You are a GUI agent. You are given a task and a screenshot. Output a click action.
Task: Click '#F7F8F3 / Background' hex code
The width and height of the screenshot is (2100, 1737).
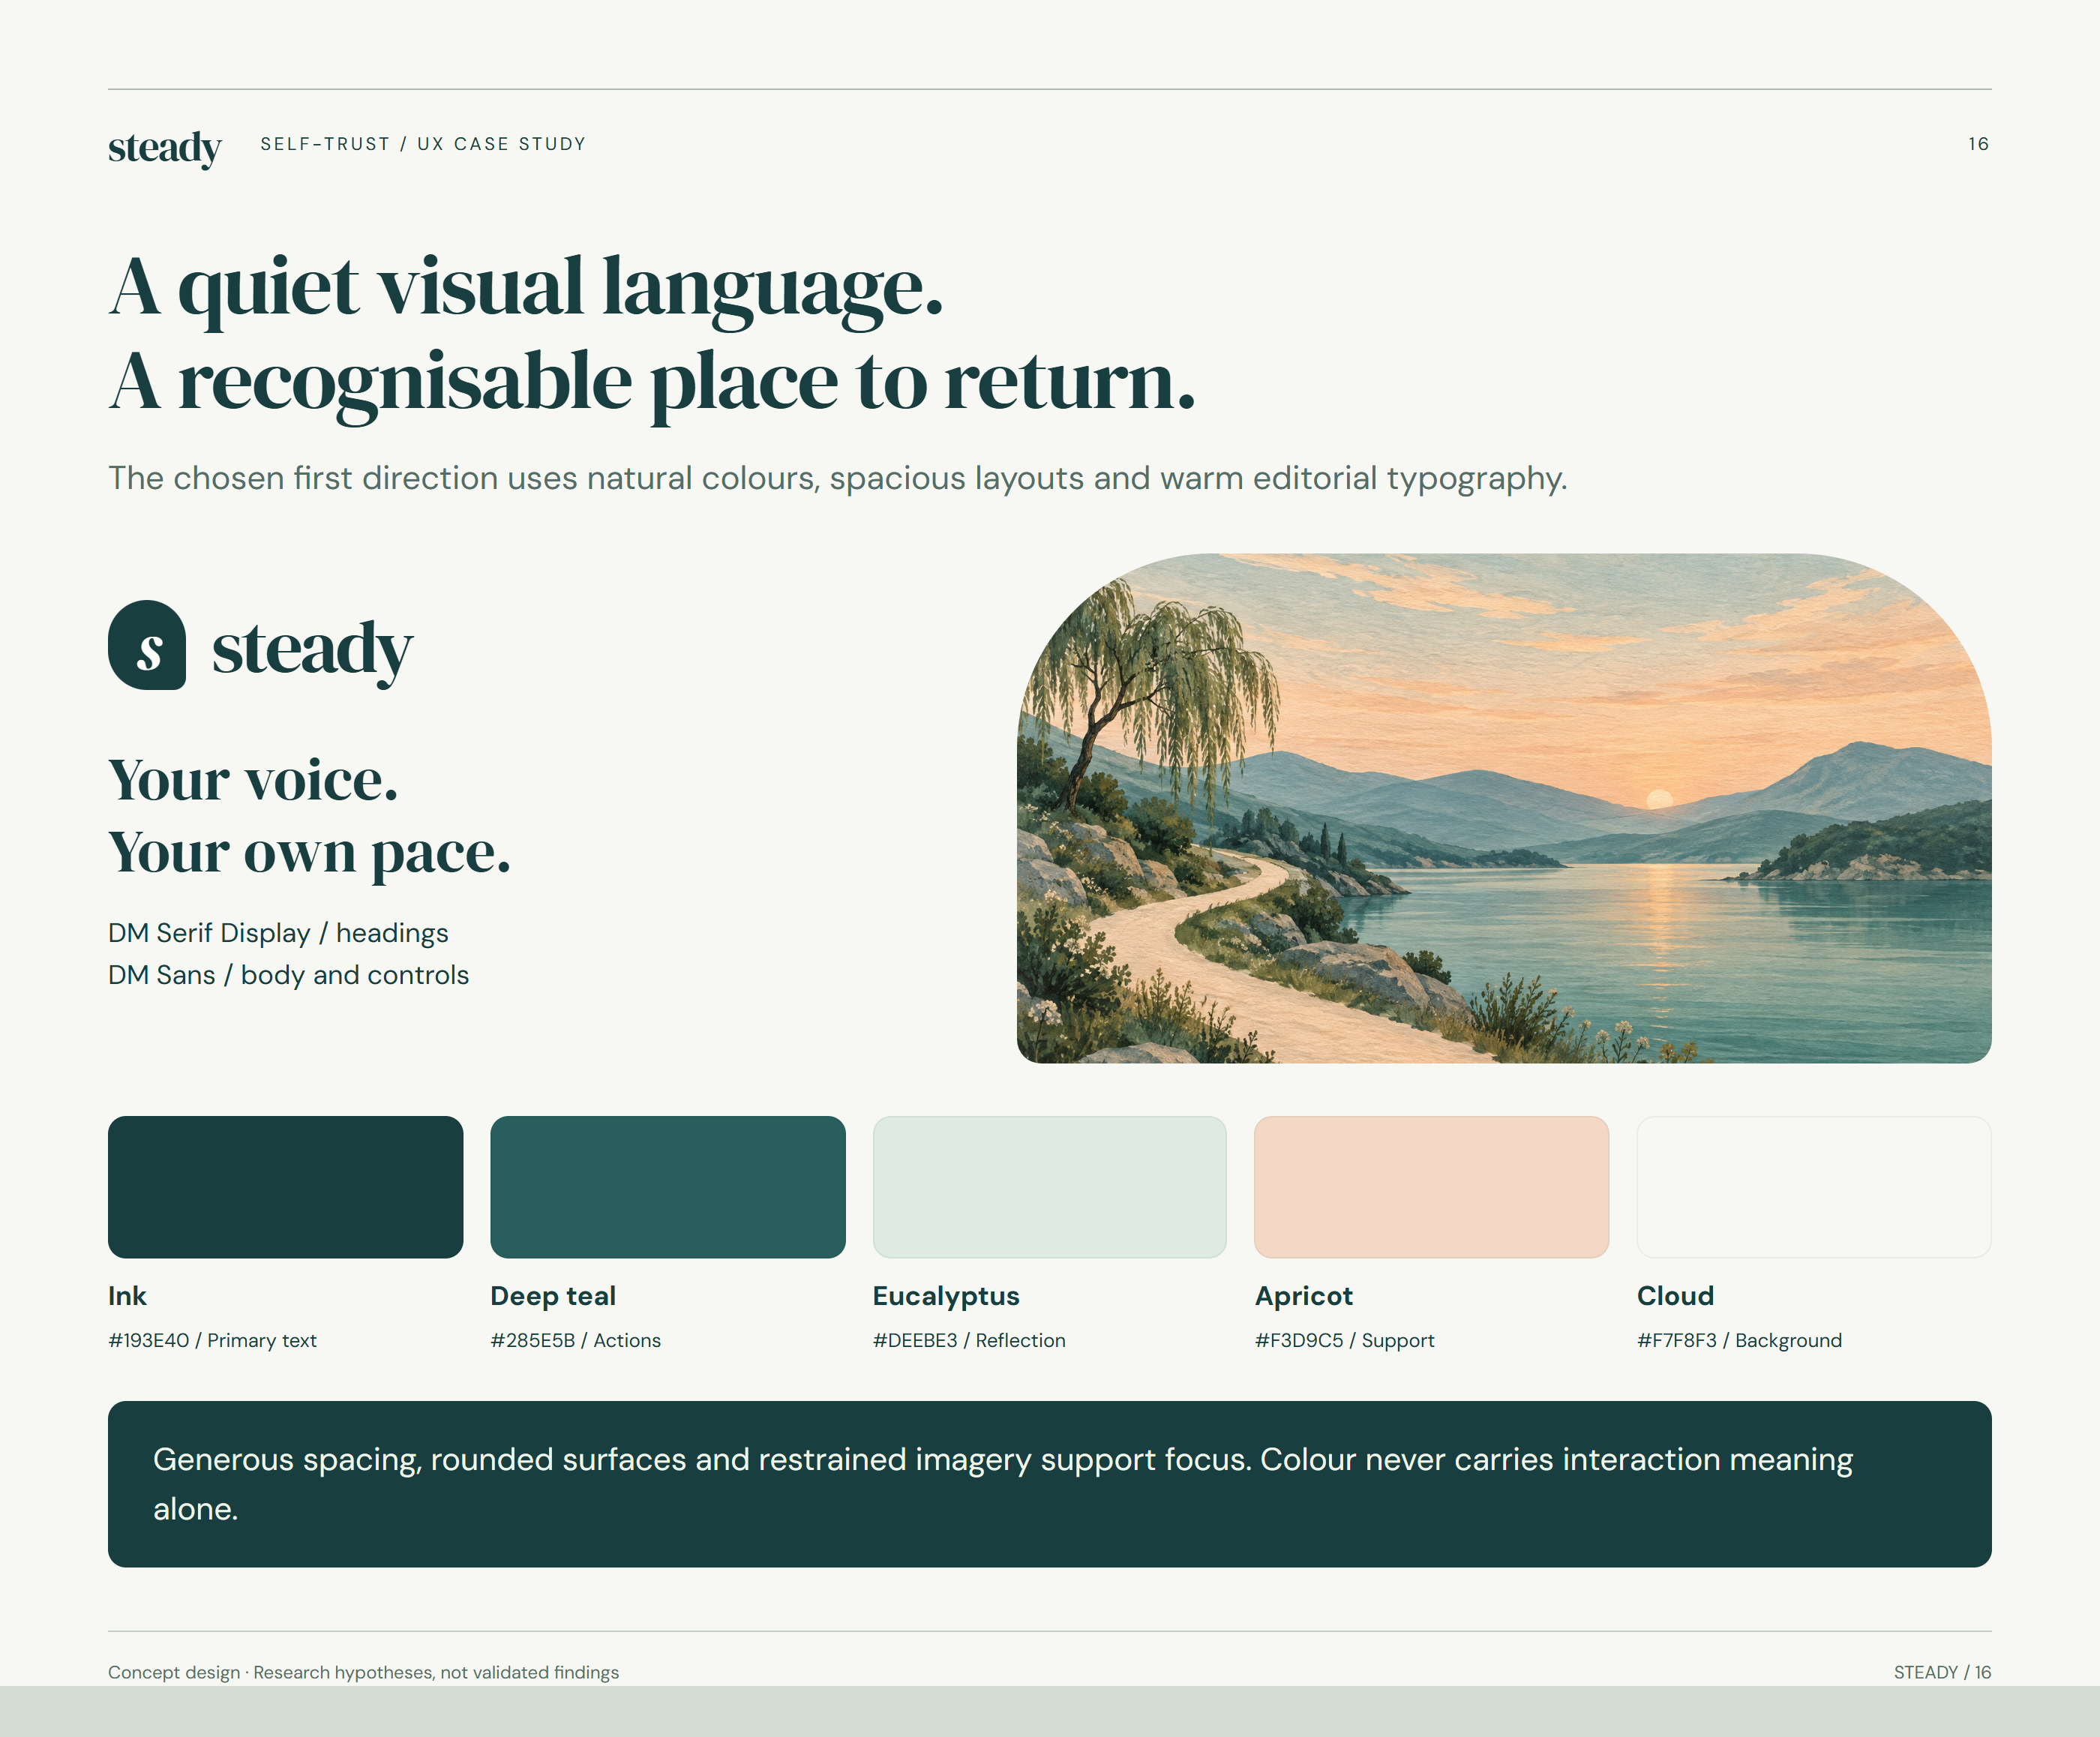point(1739,1340)
